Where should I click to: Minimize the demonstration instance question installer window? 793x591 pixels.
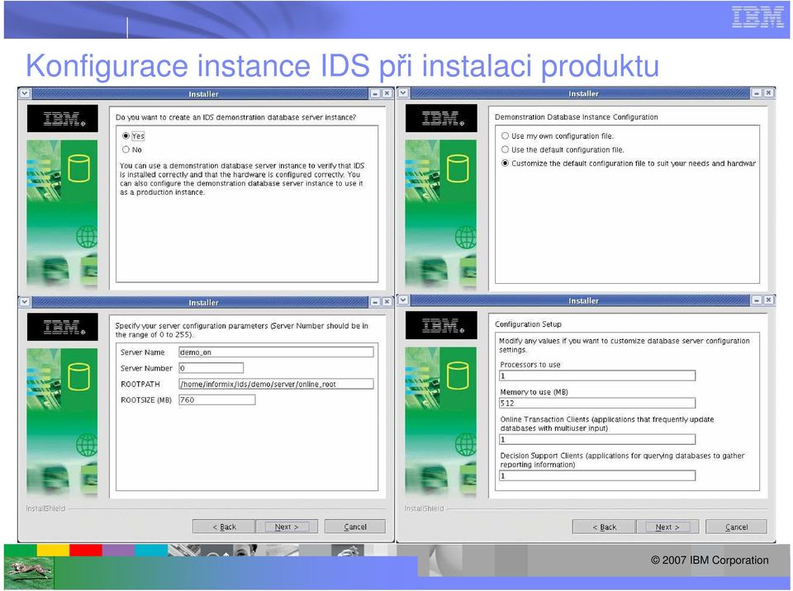(375, 93)
